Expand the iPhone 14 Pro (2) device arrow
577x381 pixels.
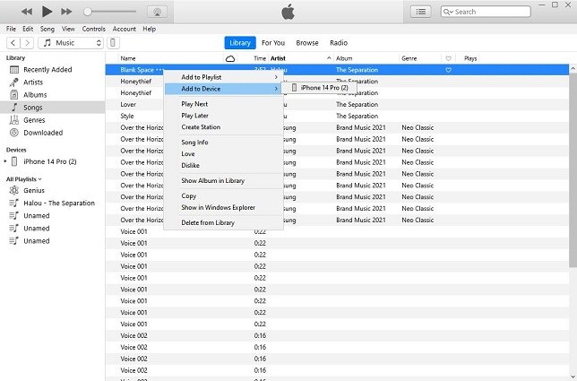tap(5, 161)
